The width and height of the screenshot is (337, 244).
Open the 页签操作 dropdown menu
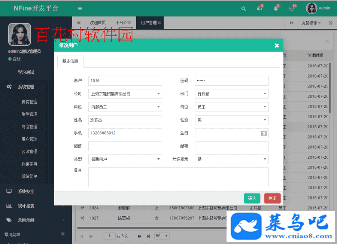pos(311,23)
